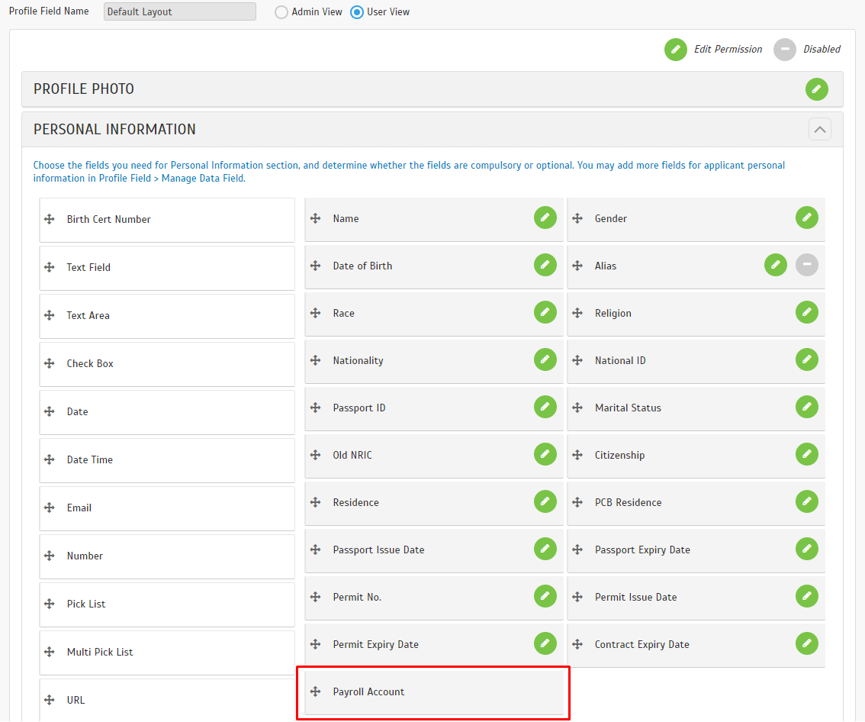
Task: Click the Profile Field Name input box
Action: 180,12
